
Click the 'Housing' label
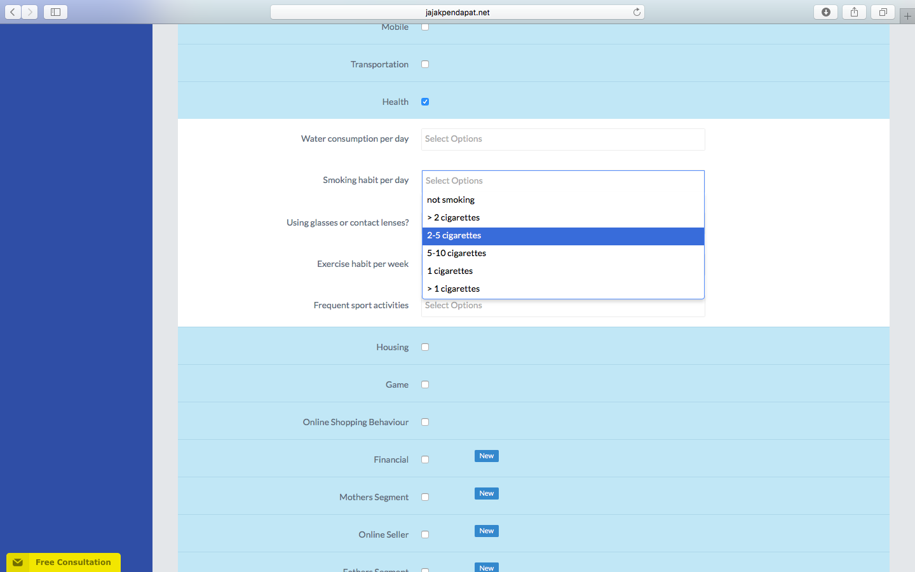[392, 347]
